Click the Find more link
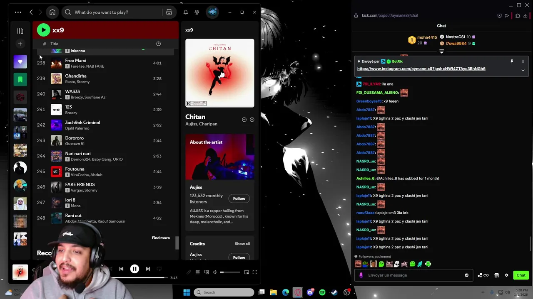The height and width of the screenshot is (299, 533). pos(161,238)
